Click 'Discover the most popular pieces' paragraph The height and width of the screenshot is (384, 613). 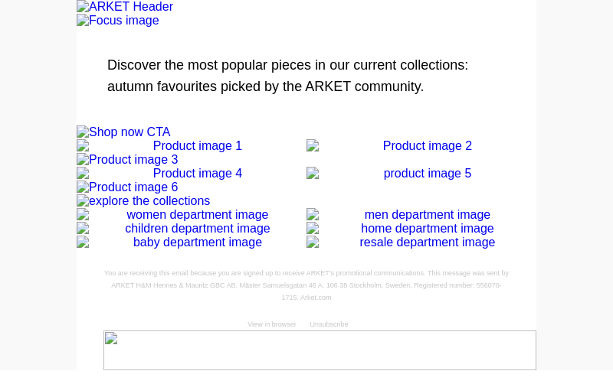(288, 76)
